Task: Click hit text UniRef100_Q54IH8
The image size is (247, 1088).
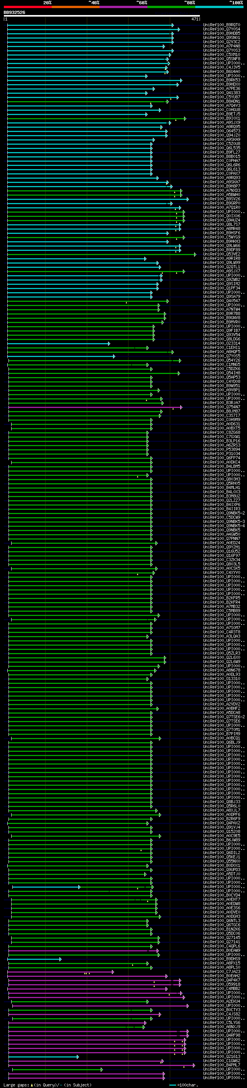Action: [x=222, y=373]
